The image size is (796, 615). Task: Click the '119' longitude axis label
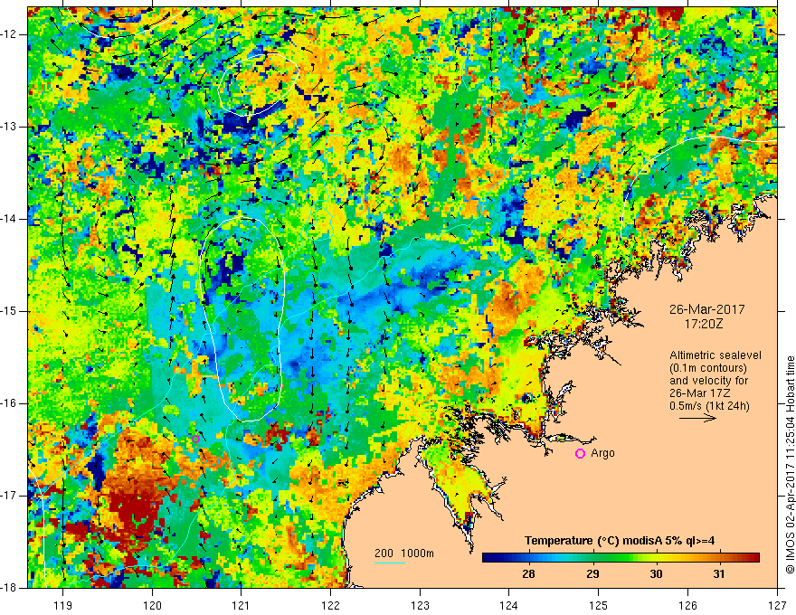[x=62, y=605]
